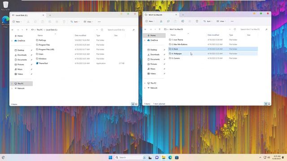Screen dimensions: 287x161
Task: Add new tab in Win11 to MacOS window
Action: tap(183, 15)
